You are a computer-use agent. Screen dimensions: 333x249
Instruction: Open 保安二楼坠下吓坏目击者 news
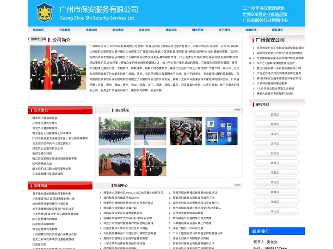point(188,228)
